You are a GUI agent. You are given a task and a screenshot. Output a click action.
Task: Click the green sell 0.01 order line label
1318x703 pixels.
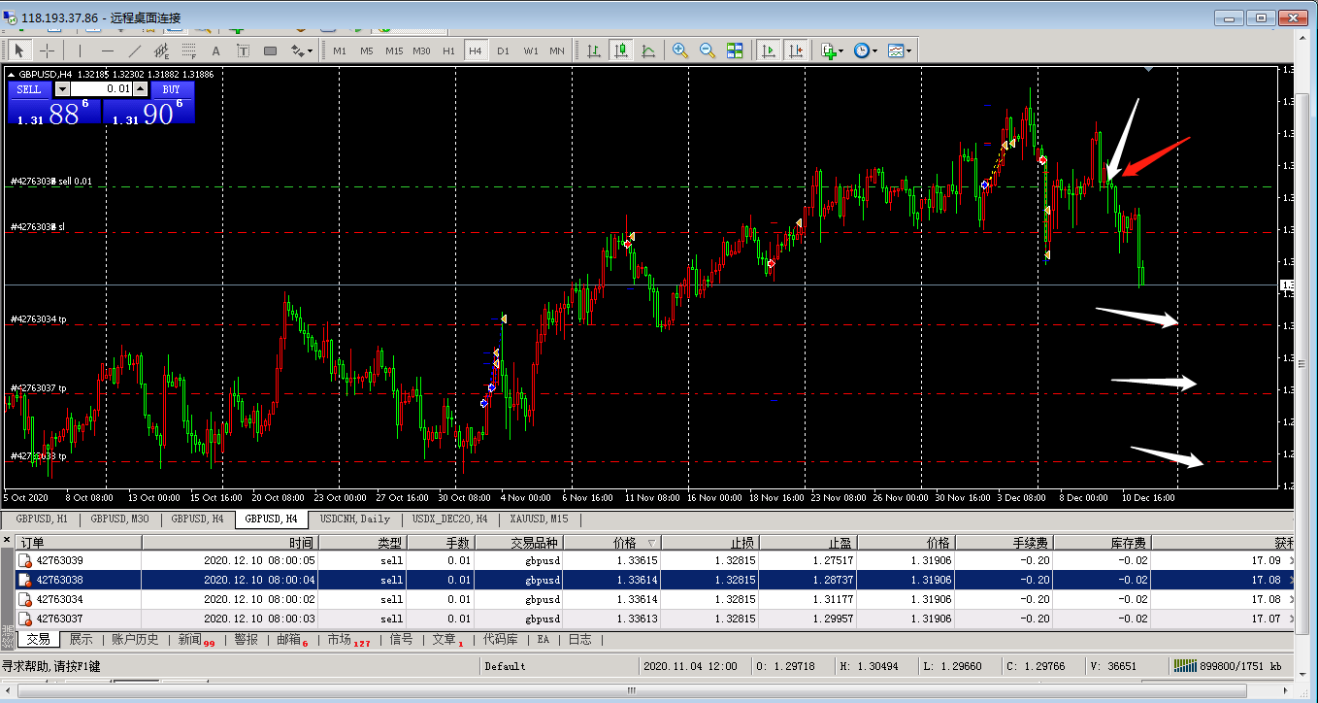point(50,182)
